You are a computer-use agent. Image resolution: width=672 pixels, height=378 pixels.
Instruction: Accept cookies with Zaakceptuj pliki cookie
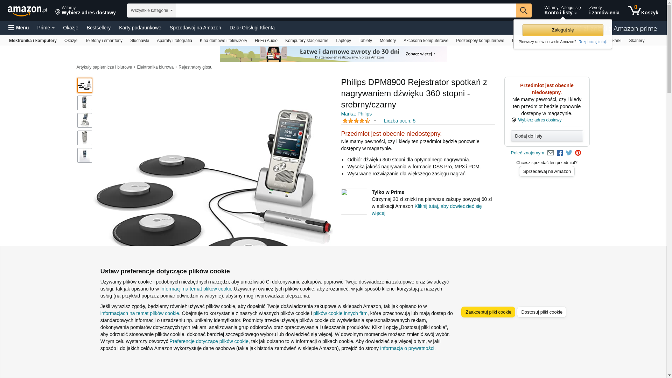pyautogui.click(x=488, y=312)
